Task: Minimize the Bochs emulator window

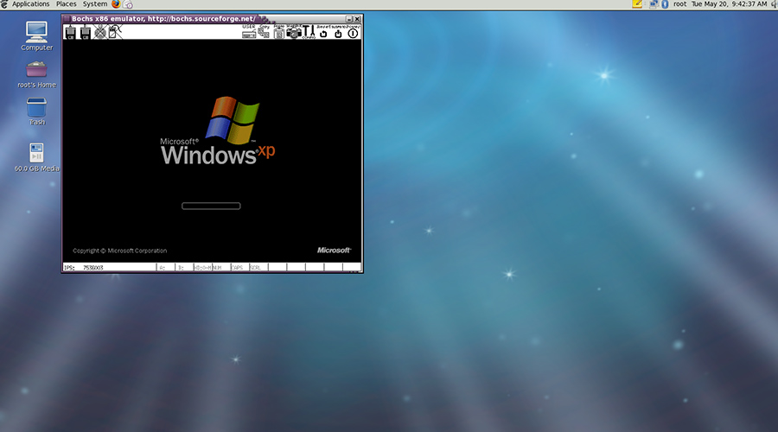Action: tap(349, 19)
